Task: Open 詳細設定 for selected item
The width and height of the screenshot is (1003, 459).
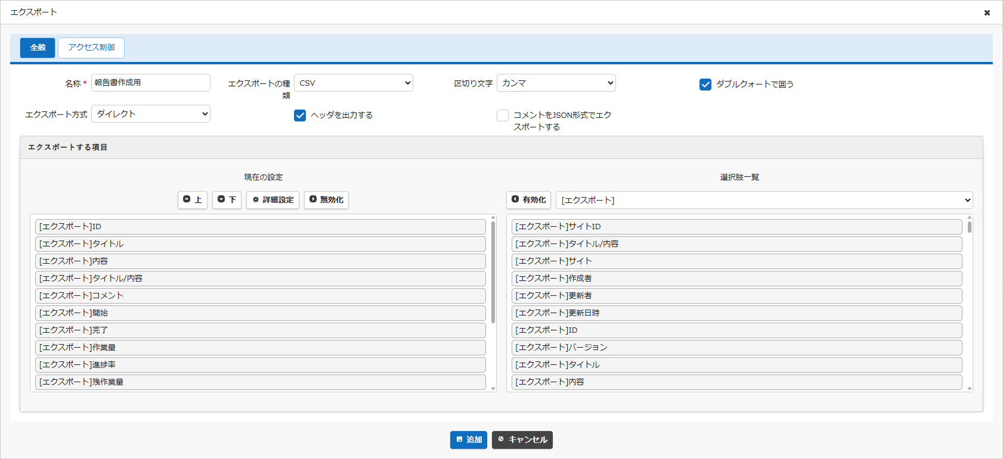Action: tap(273, 200)
